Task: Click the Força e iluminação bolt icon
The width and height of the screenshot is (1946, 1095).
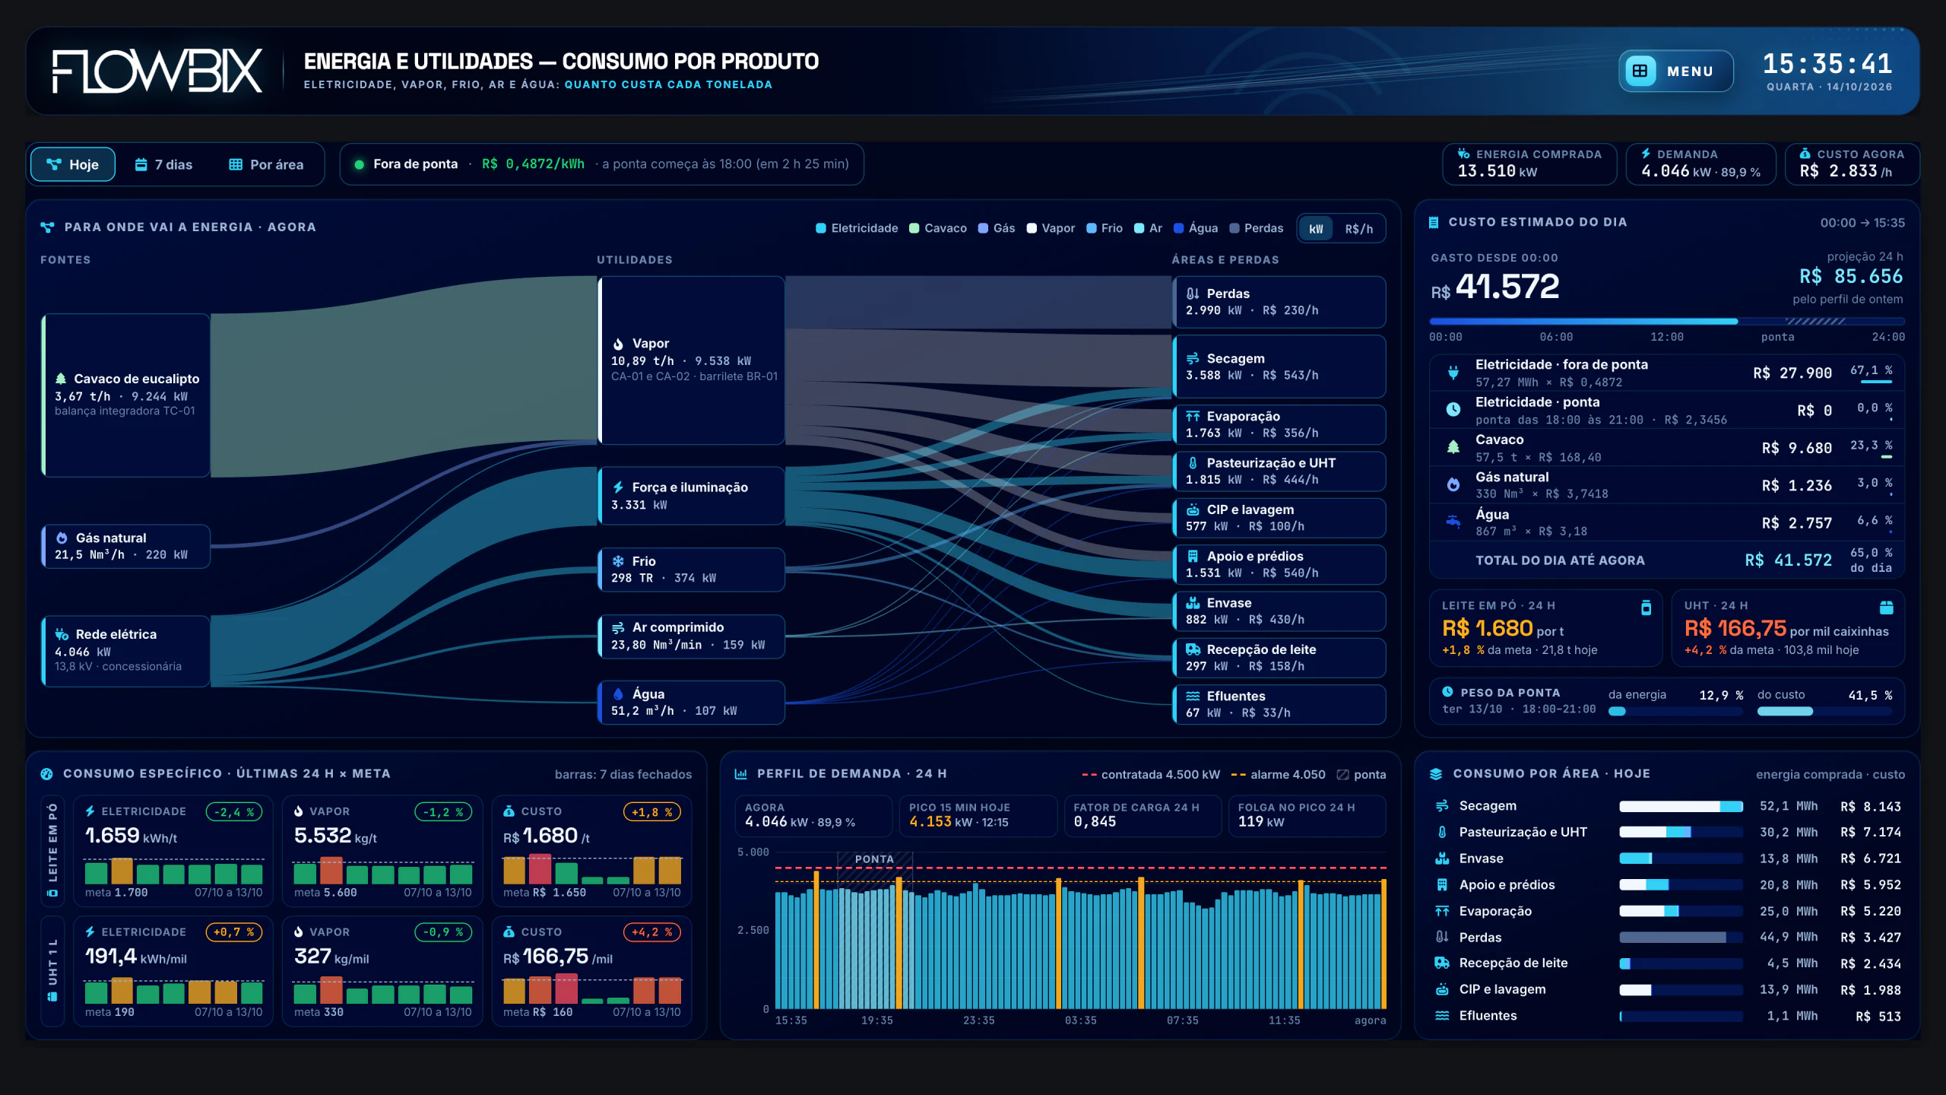Action: (618, 487)
